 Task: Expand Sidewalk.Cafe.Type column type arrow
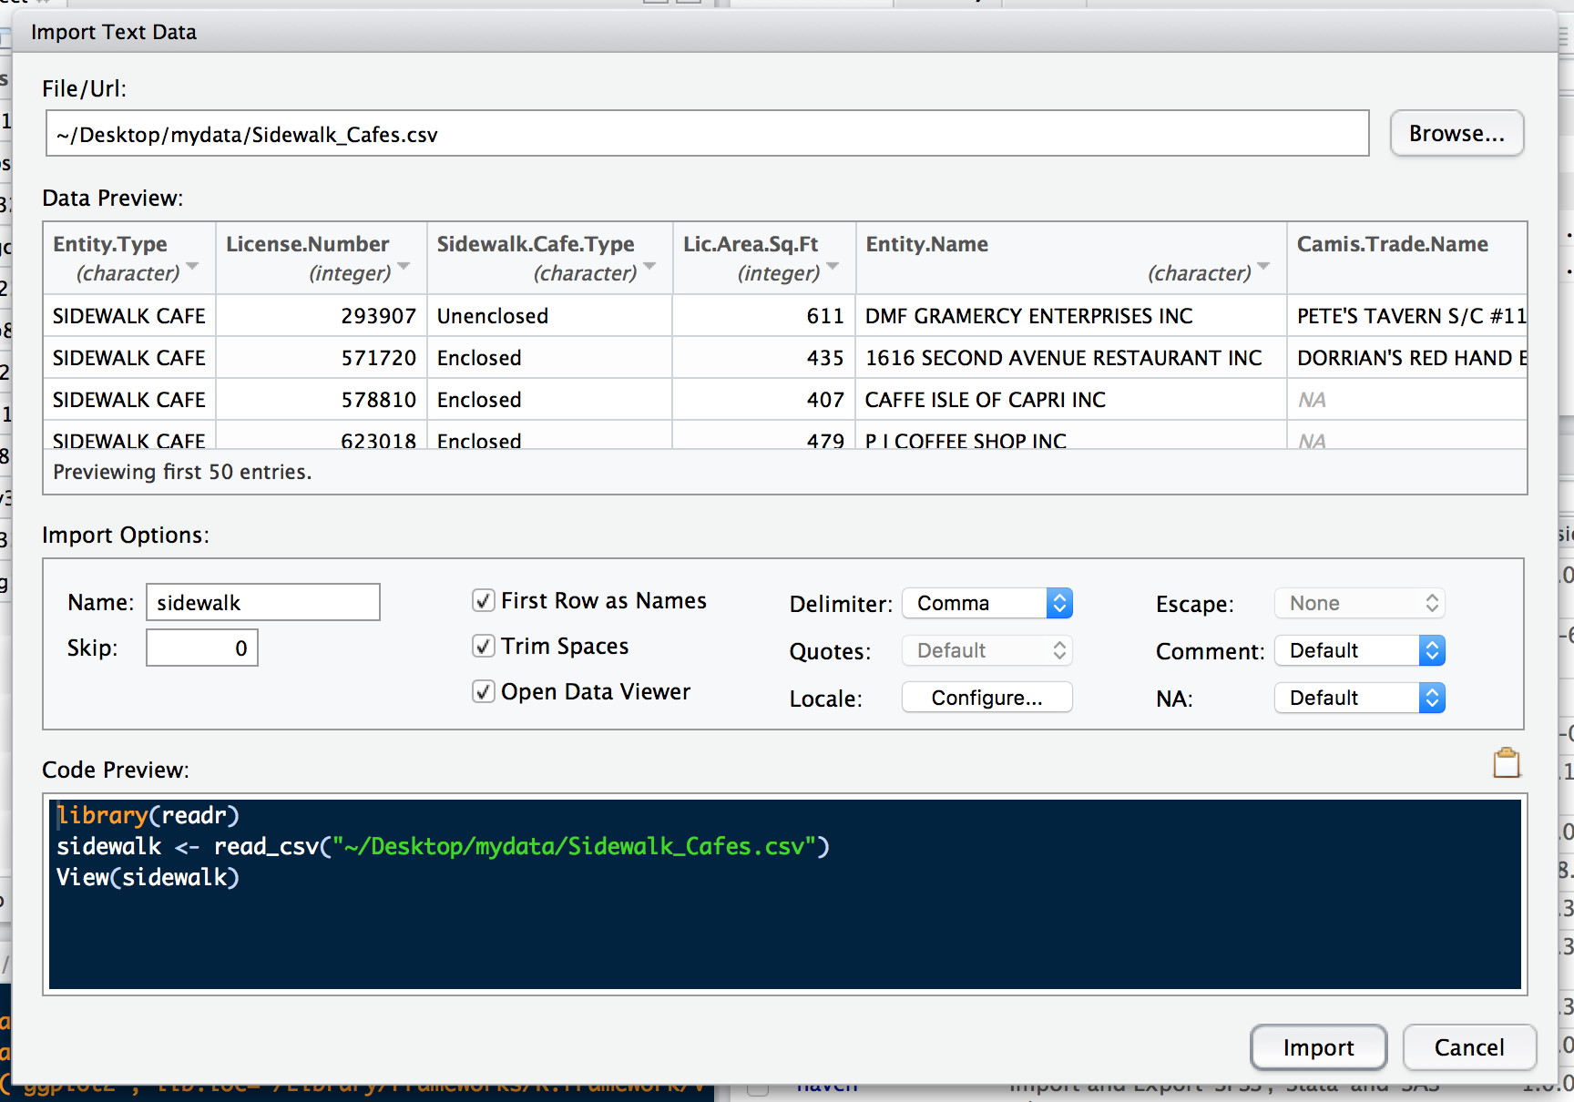(x=649, y=266)
